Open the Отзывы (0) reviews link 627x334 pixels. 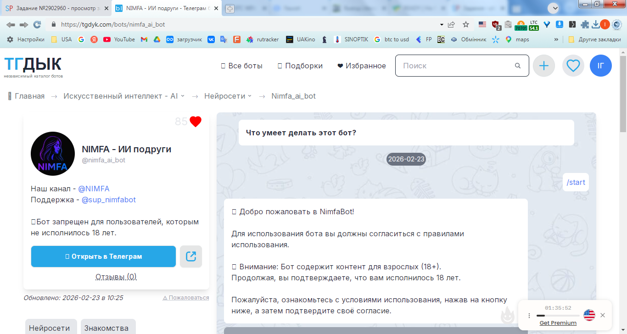click(116, 277)
